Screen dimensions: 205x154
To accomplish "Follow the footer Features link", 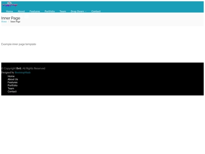I will coord(13,83).
